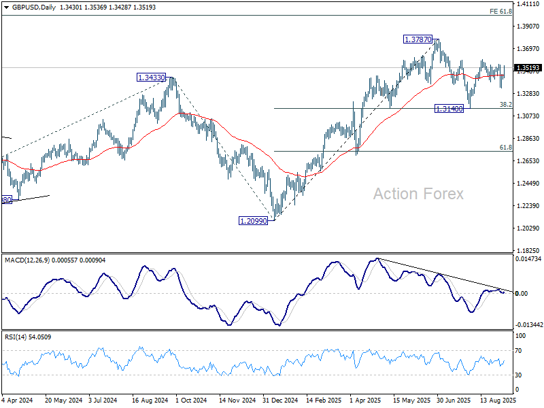This screenshot has width=544, height=408.
Task: Click the RSI 70 level label
Action: (518, 351)
